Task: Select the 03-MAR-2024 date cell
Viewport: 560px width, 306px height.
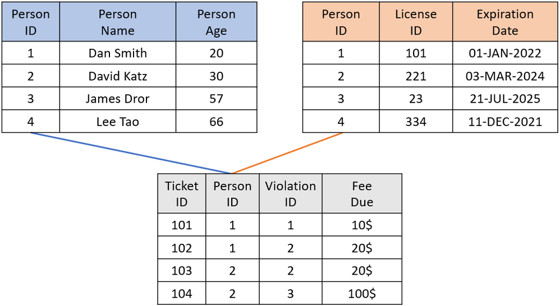Action: (505, 76)
